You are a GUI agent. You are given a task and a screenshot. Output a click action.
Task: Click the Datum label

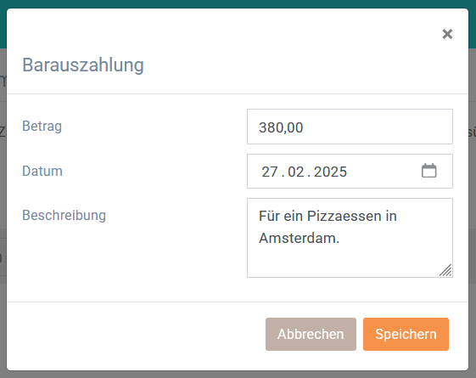pos(42,171)
